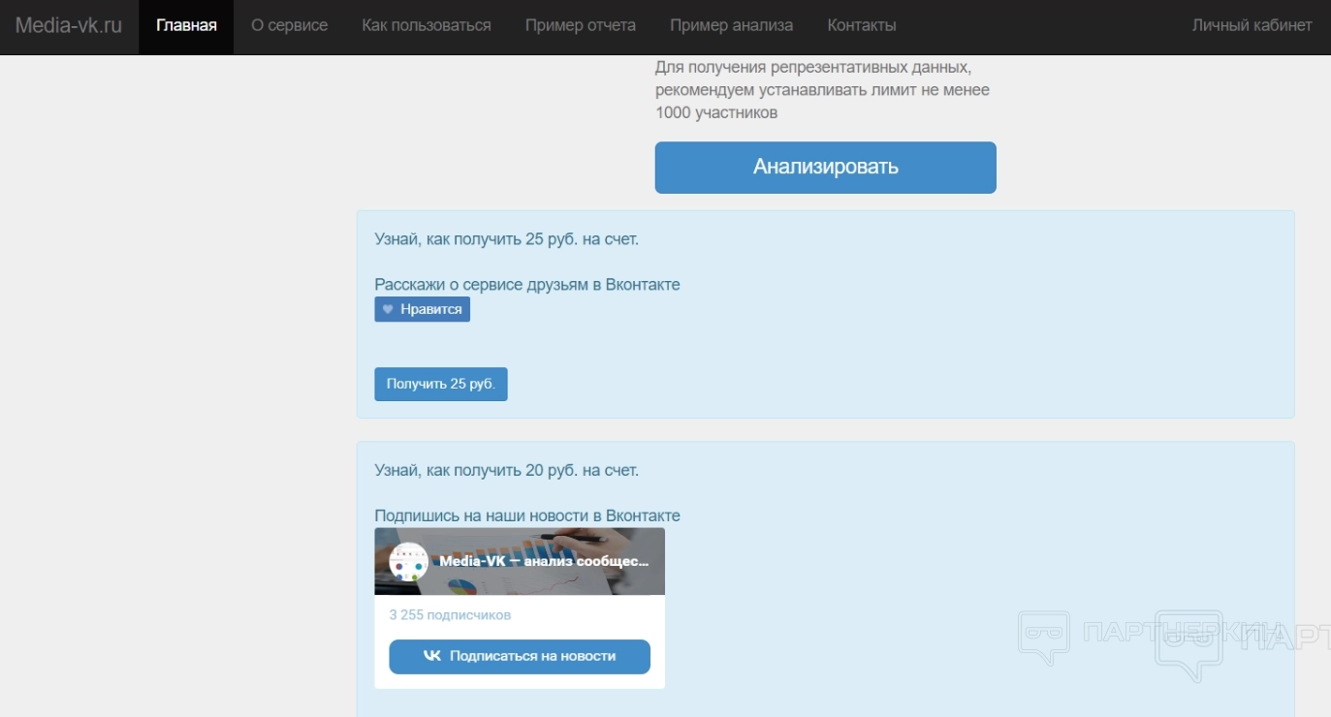The image size is (1331, 717).
Task: View Пример отчета page
Action: pos(581,26)
